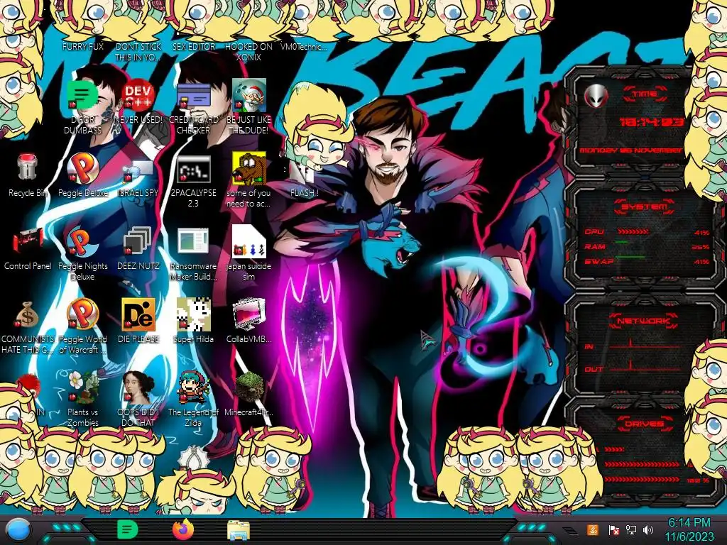Click the DRIVES header in the widget

[x=643, y=424]
